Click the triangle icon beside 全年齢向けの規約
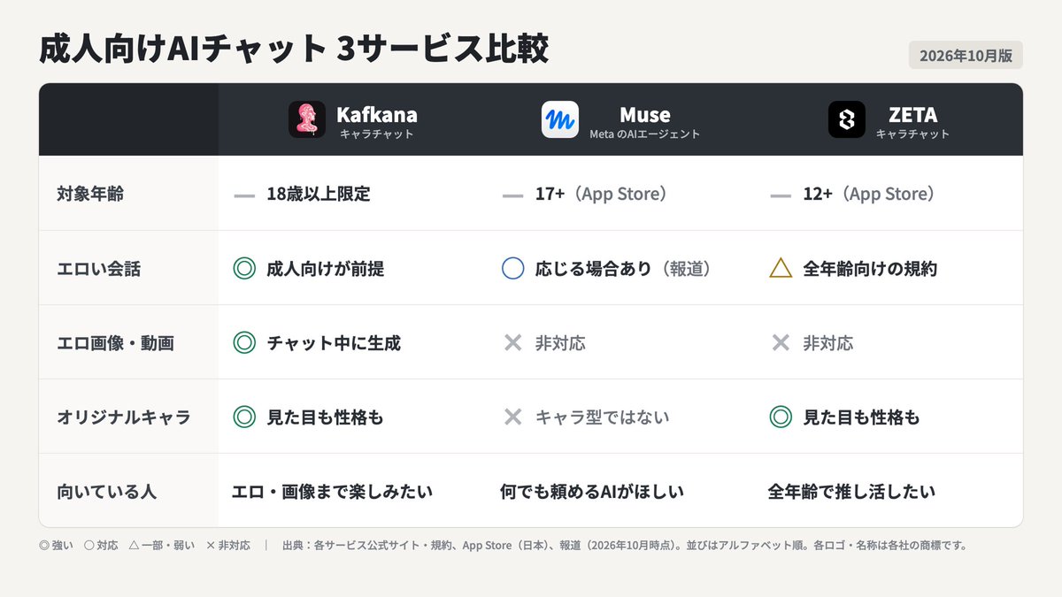 point(781,269)
